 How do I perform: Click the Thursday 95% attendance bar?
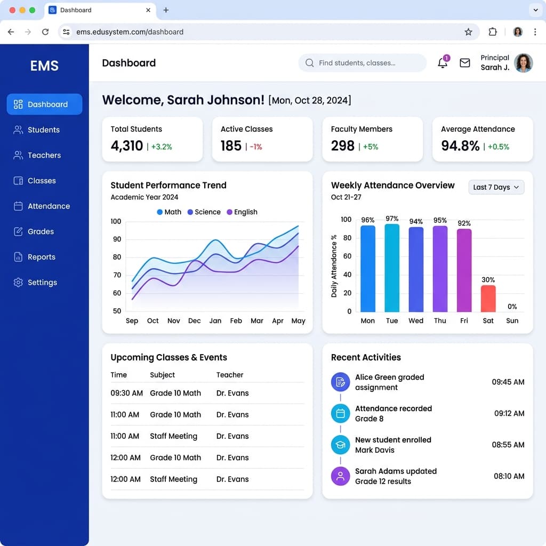[440, 269]
